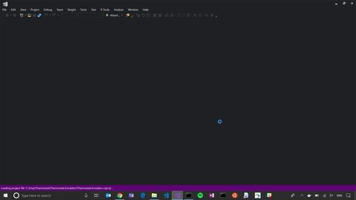Open the Nsight menu
Viewport: 356px width, 200px height.
[x=72, y=10]
